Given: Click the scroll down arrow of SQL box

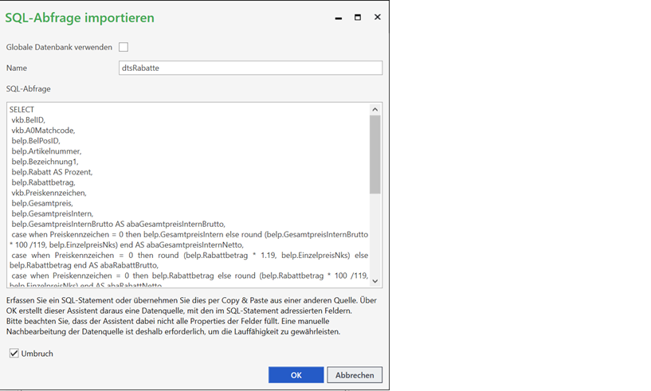Looking at the screenshot, I should pos(375,281).
